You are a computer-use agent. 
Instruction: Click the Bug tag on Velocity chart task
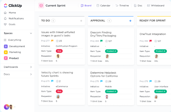59,91
